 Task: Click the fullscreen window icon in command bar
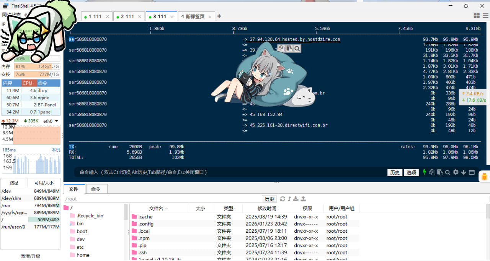pos(472,172)
